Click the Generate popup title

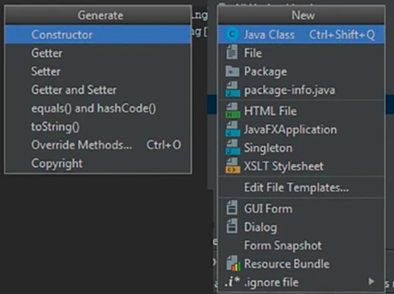point(101,15)
